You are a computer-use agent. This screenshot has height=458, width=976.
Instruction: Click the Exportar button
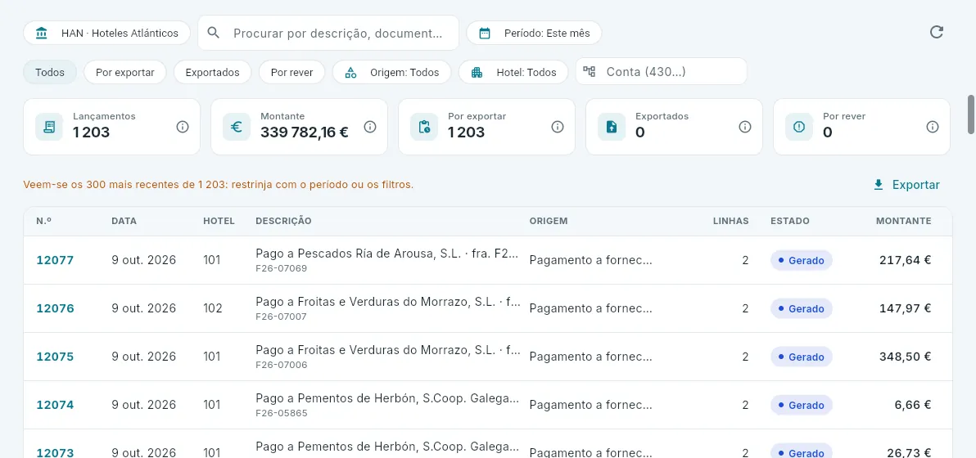pos(906,185)
